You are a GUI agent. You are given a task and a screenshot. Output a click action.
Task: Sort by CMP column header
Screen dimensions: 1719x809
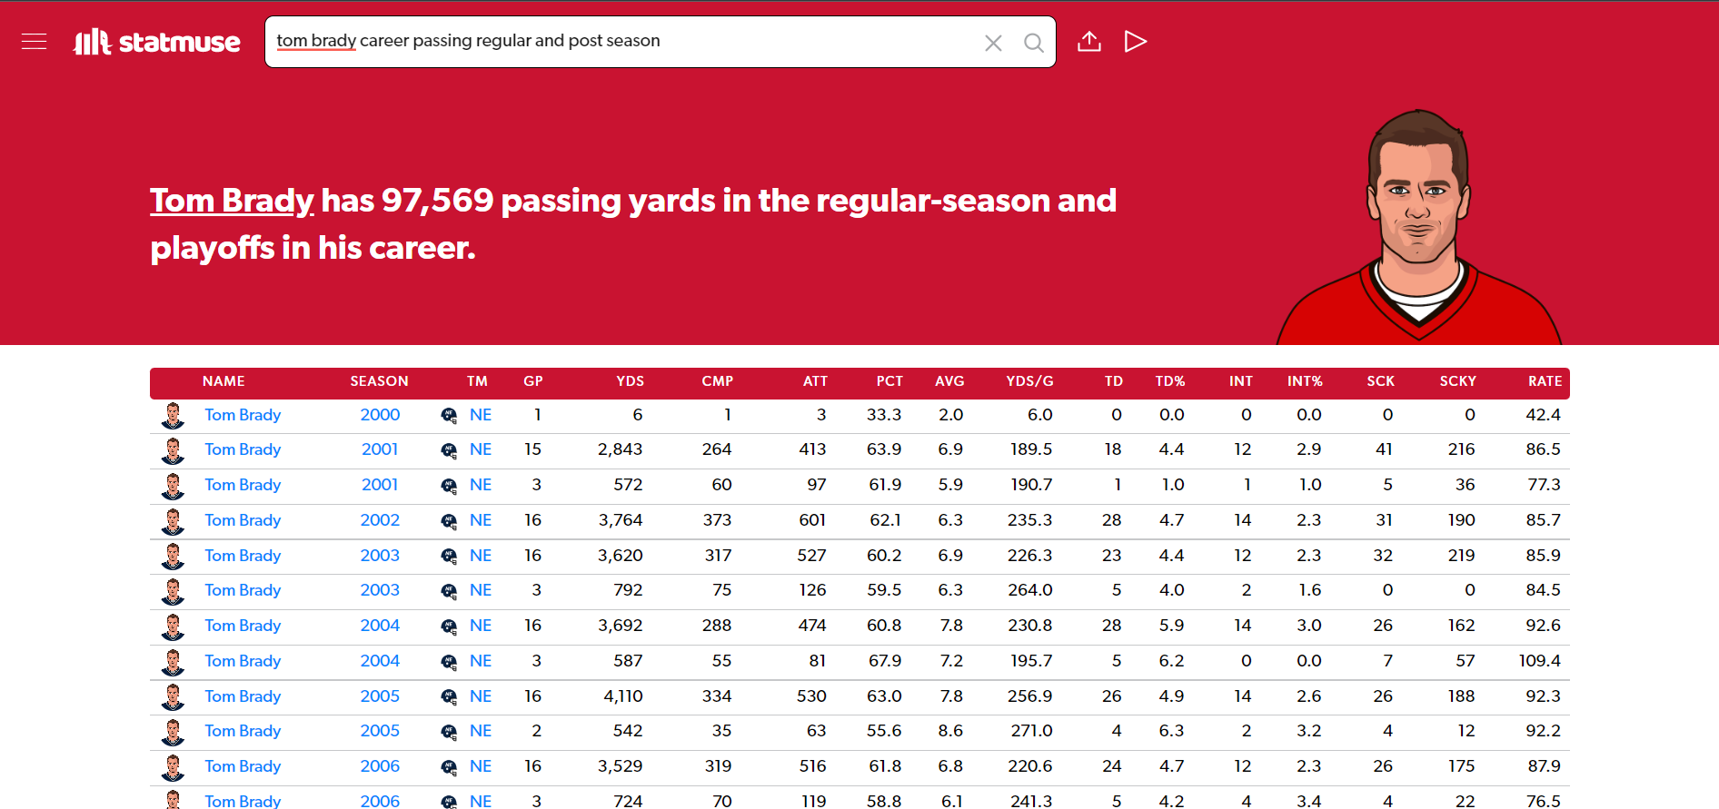717,381
